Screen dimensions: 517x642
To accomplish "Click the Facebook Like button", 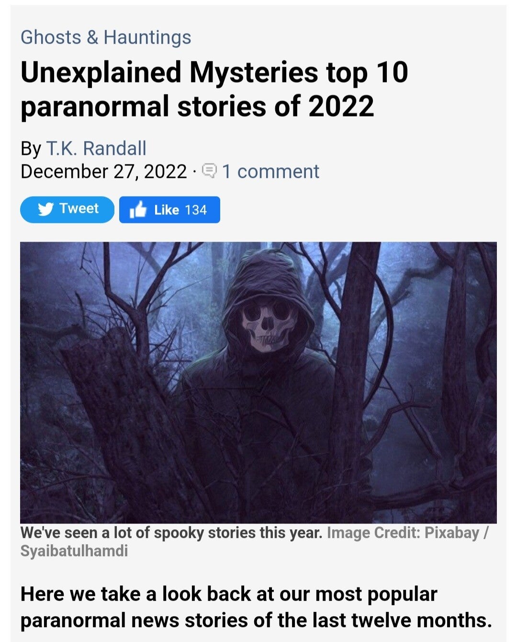I will (169, 210).
